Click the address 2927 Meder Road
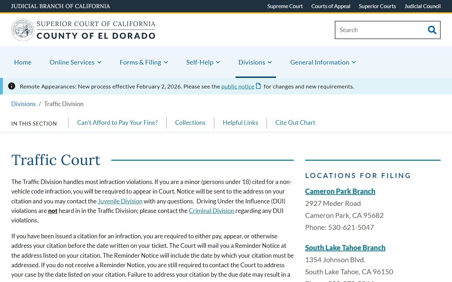Screen dimensions: 452x282 [333, 203]
